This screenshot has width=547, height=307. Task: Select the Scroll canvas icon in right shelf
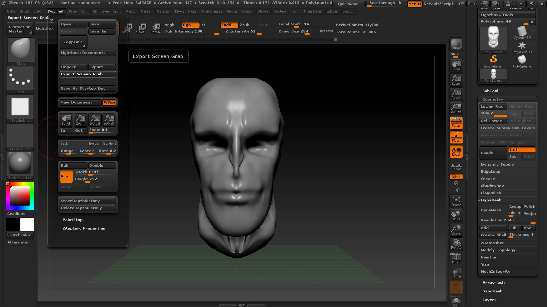pos(456,65)
